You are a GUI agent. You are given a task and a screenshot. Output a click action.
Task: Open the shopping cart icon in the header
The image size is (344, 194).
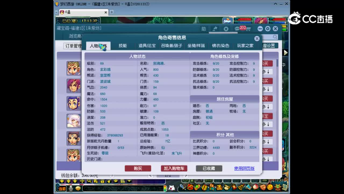[248, 29]
